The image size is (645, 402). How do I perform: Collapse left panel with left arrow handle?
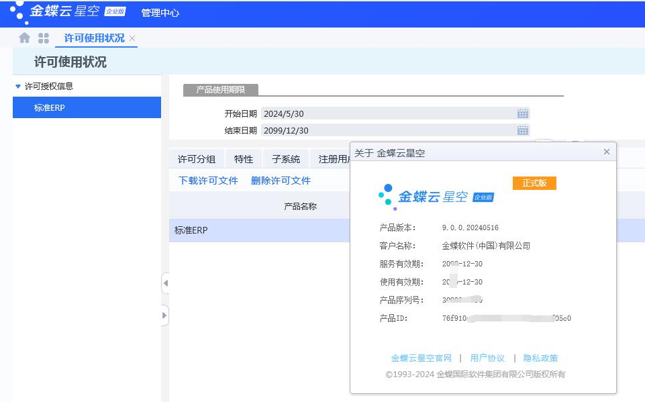pyautogui.click(x=165, y=283)
